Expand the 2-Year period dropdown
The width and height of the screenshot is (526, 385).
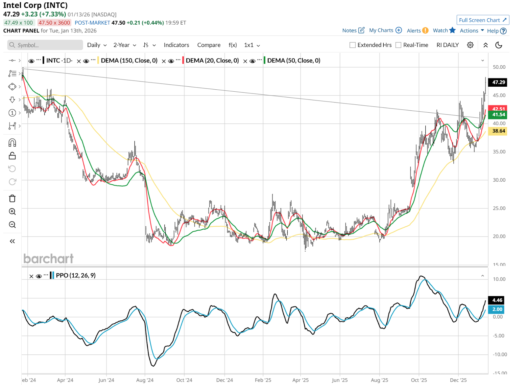(125, 45)
